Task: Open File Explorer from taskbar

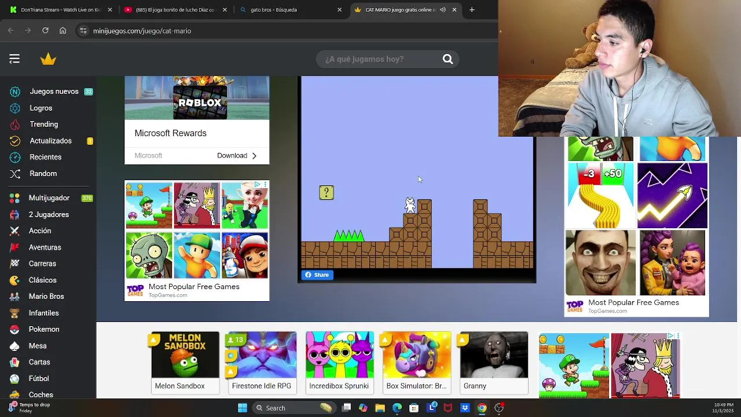Action: [380, 408]
